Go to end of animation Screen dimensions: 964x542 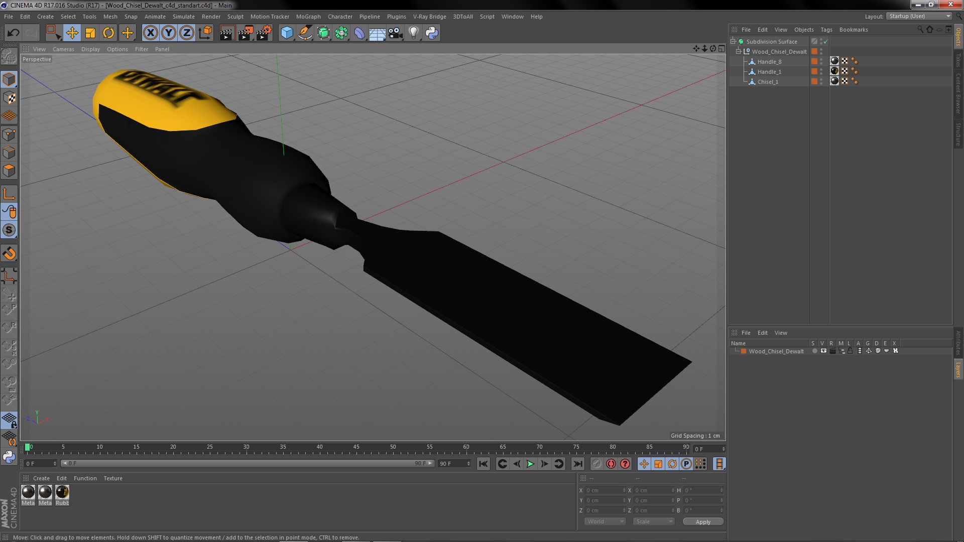coord(578,464)
